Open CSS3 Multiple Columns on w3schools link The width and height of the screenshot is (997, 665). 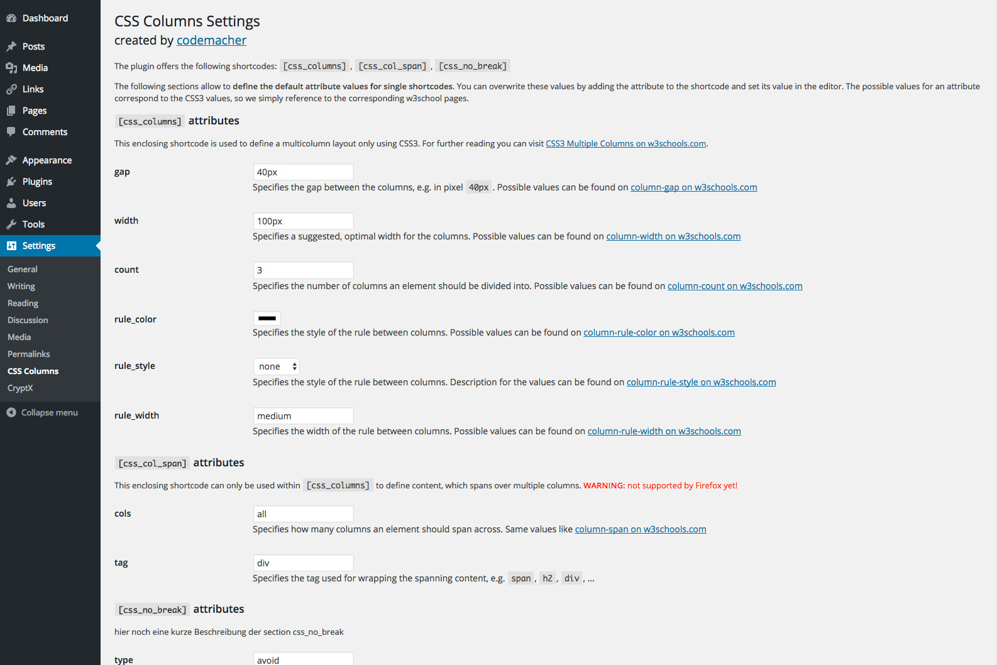[x=626, y=143]
